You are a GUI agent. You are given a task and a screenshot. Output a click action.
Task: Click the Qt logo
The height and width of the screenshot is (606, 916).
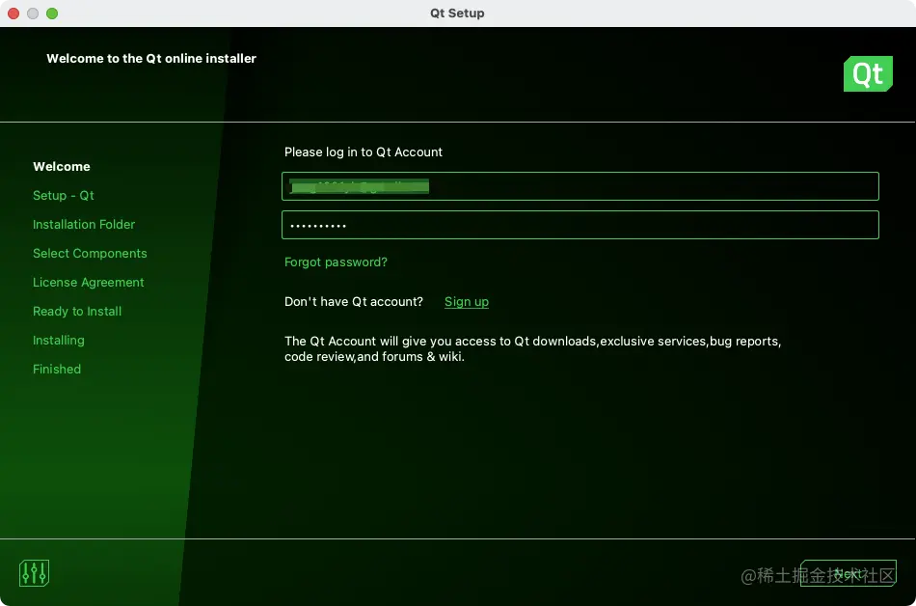(868, 73)
